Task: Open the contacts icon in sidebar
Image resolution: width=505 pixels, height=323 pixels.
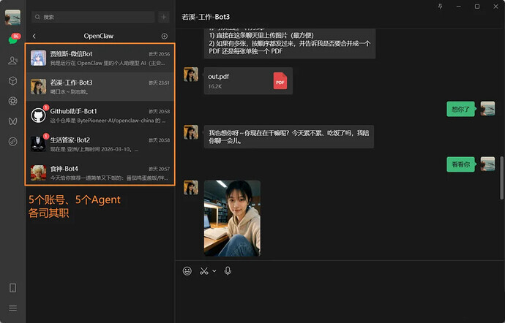Action: [x=13, y=60]
